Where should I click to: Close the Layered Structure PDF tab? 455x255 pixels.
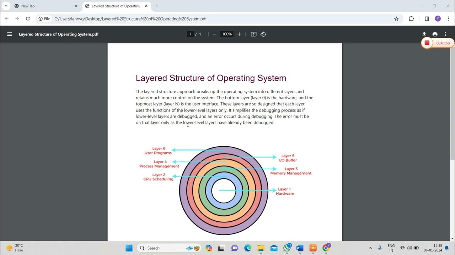(x=146, y=6)
